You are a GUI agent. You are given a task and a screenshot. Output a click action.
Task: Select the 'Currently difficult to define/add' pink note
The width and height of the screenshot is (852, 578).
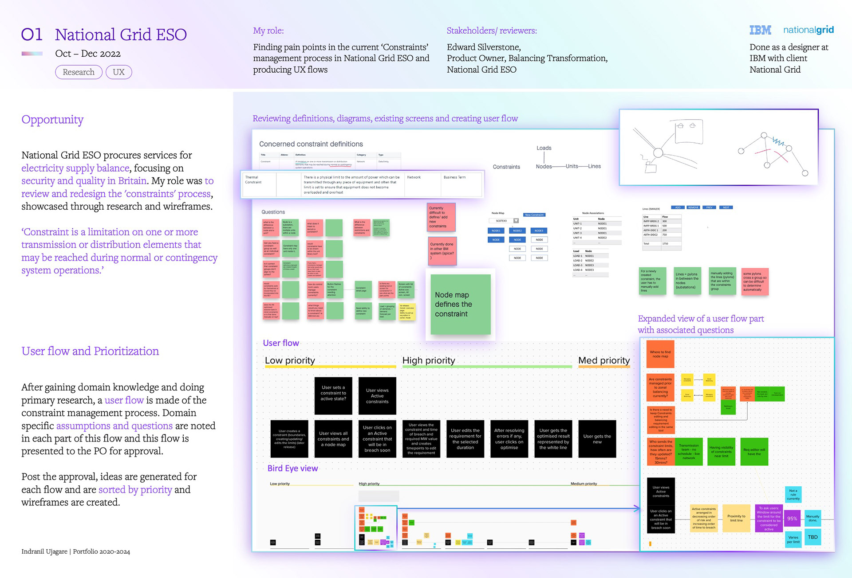[x=441, y=217]
